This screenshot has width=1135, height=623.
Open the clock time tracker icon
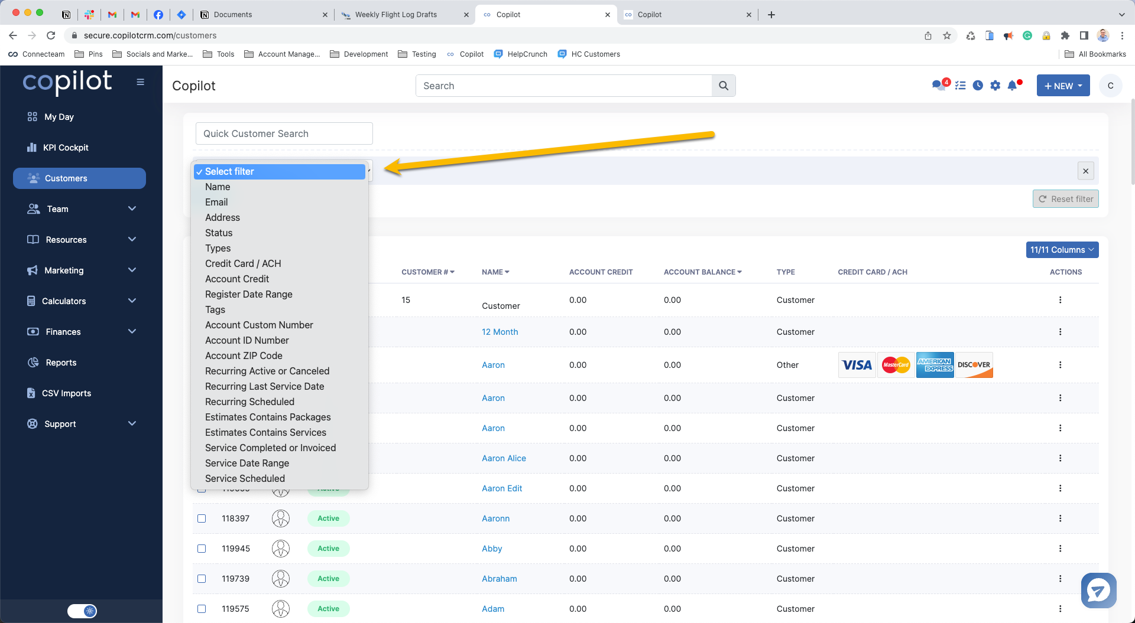pos(978,86)
